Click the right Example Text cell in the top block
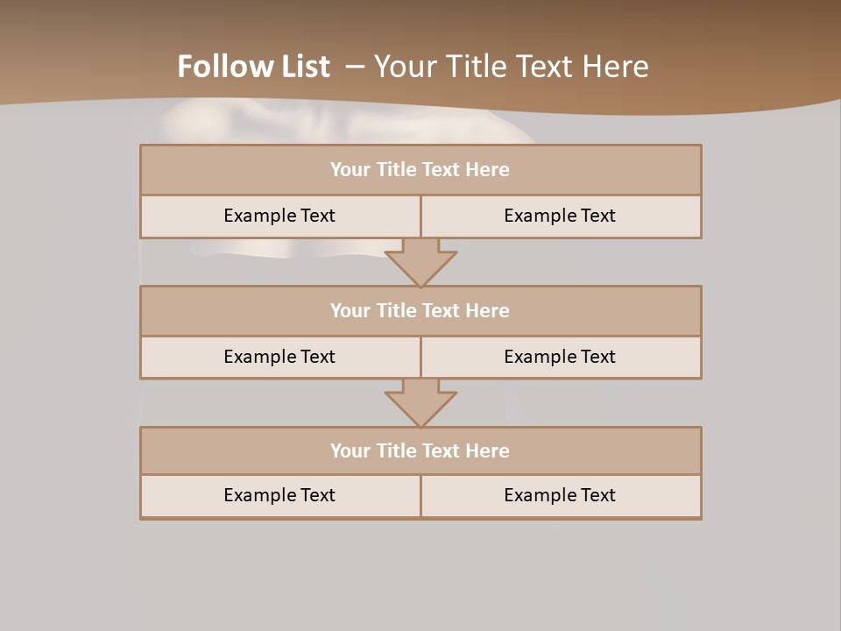Screen dimensions: 841x631 point(561,216)
